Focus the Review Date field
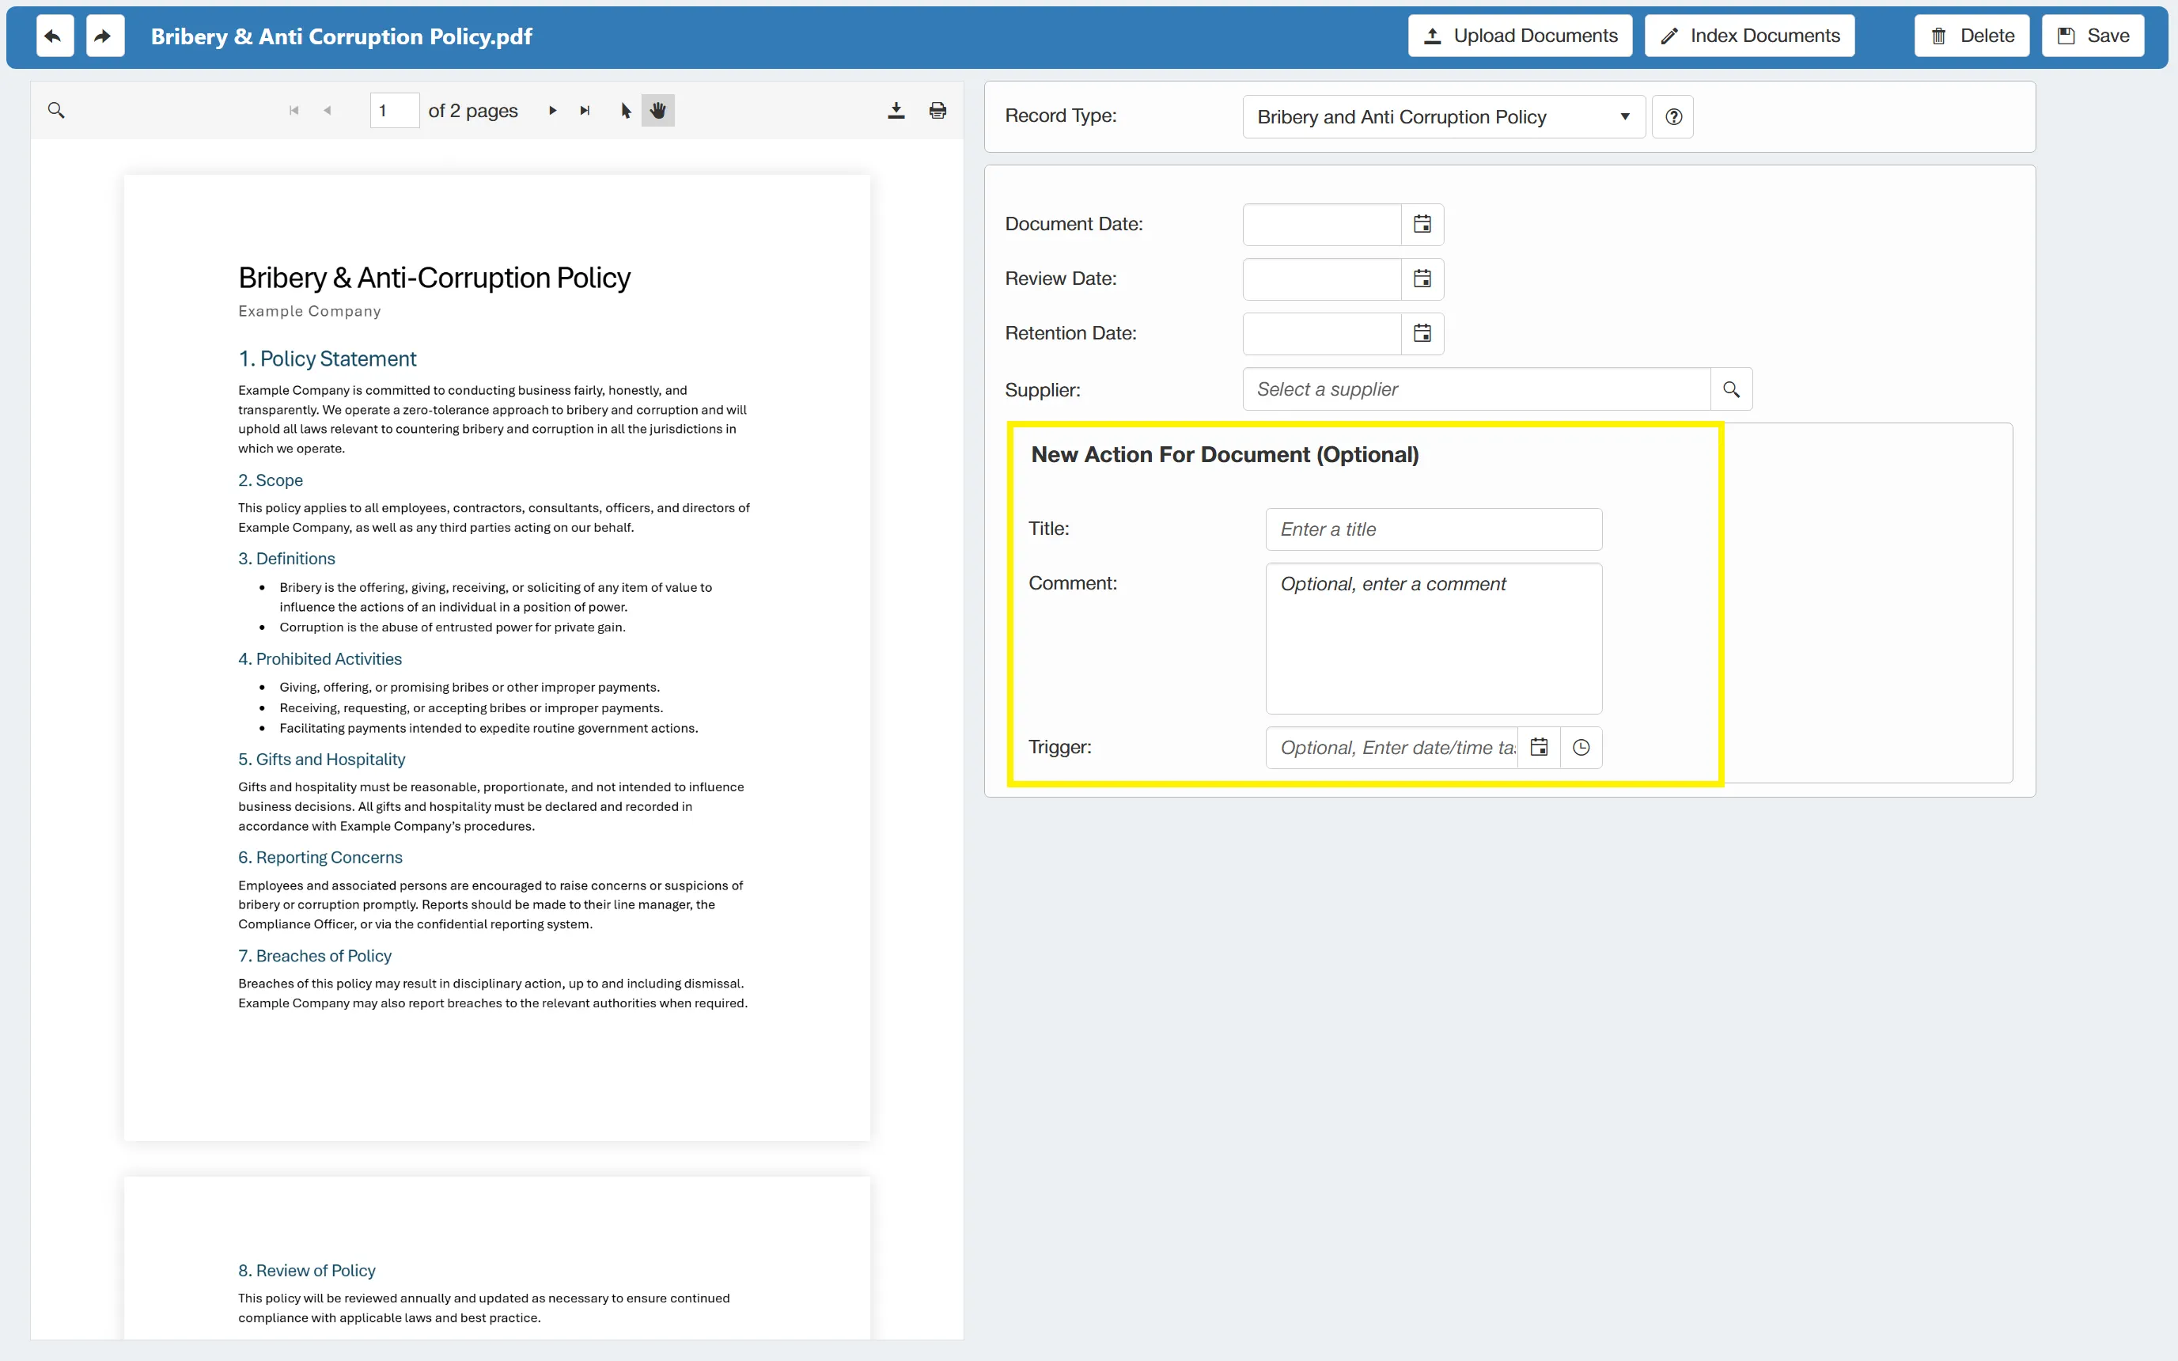This screenshot has width=2178, height=1361. (1321, 279)
